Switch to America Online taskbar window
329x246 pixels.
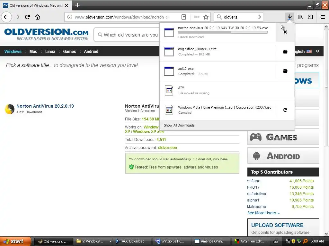(x=211, y=241)
